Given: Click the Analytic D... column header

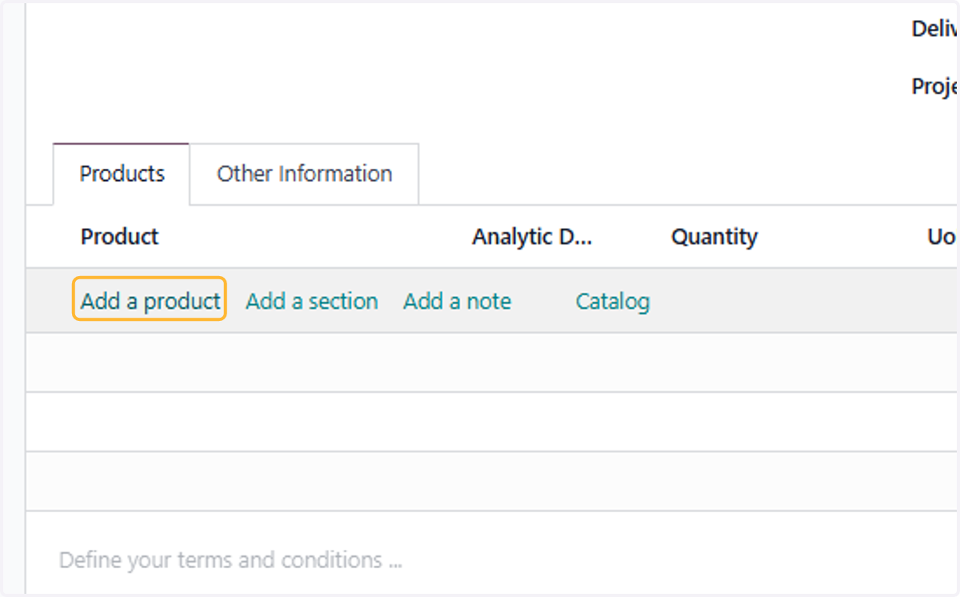Looking at the screenshot, I should click(532, 237).
